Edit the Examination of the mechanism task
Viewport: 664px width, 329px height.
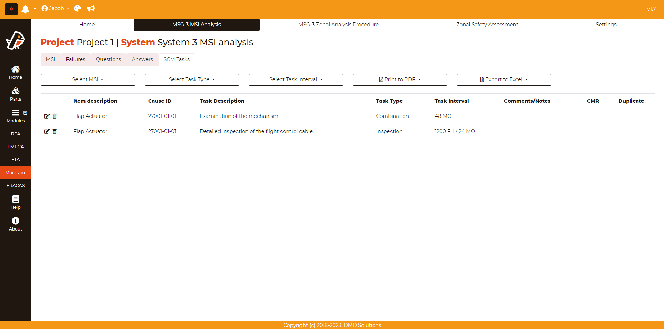[47, 116]
